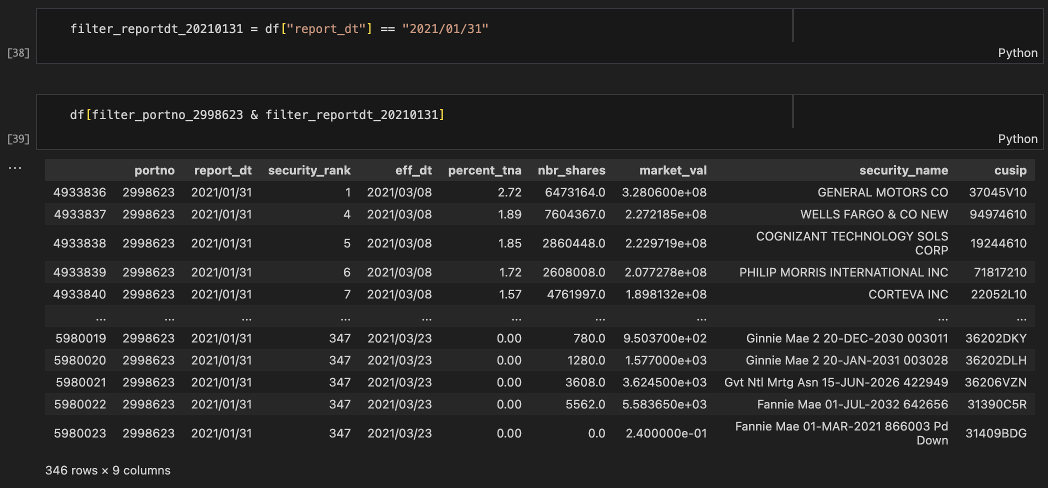Click Gvt Ntl Mrtg Asn 15-JUN-2026 cell
Viewport: 1048px width, 488px height.
836,382
